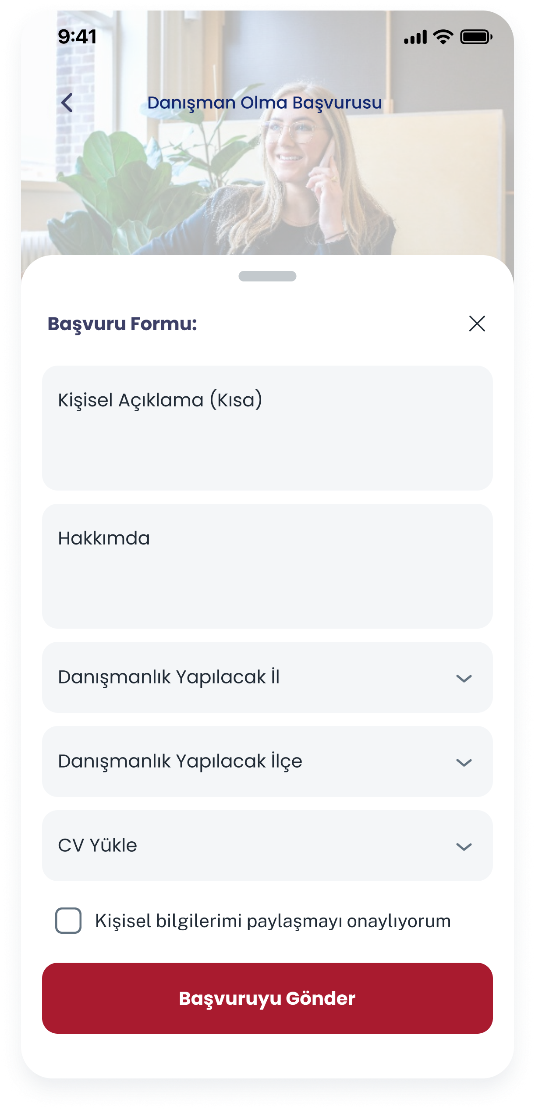Tap the 'Kişisel bilgilerimi paylaşmayı onaylıyorum' label
Viewport: 535px width, 1110px height.
click(x=273, y=921)
